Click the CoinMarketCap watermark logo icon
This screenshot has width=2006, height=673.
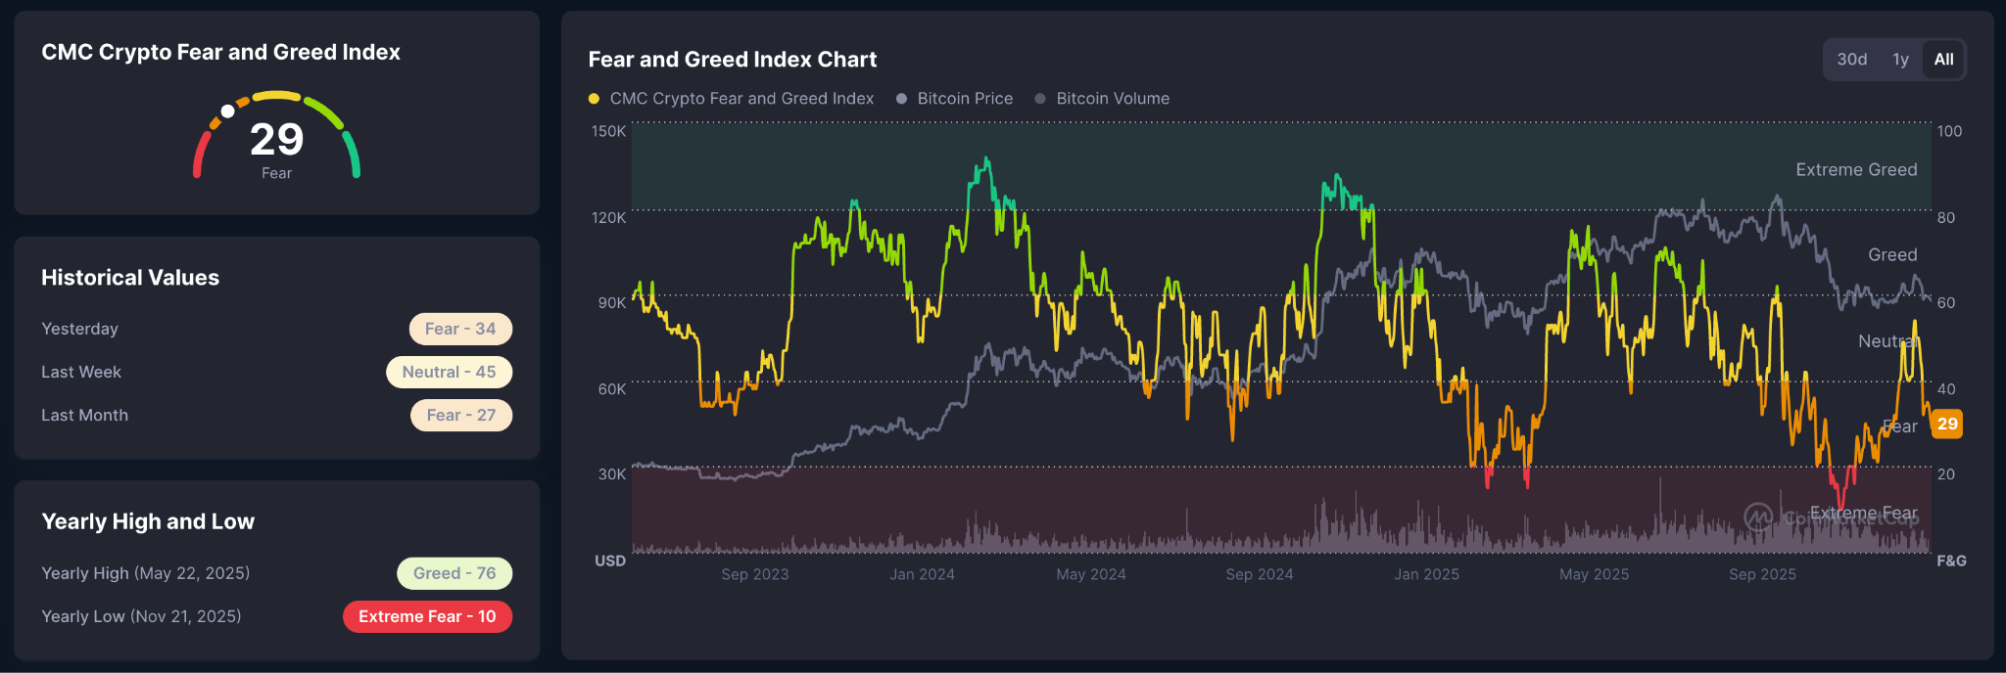[x=1758, y=516]
